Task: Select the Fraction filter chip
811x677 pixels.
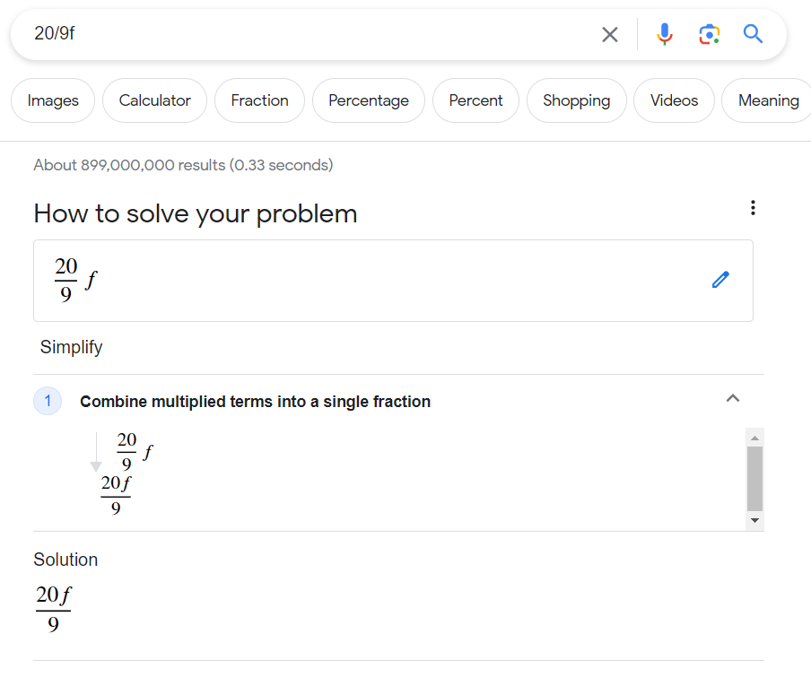Action: coord(259,100)
